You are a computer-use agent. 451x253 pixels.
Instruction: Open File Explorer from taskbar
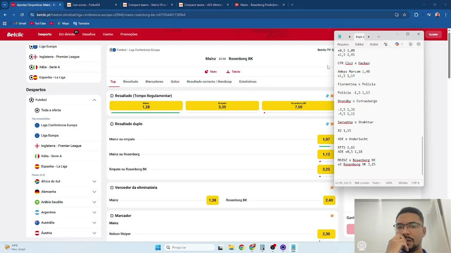pos(231,247)
